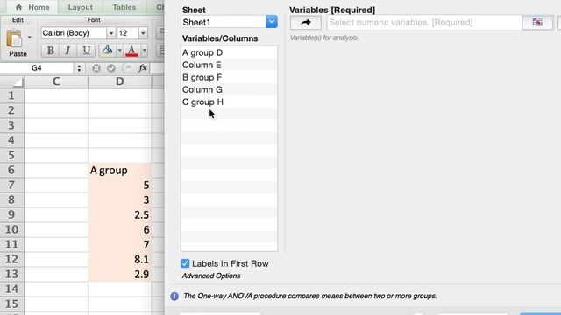The image size is (561, 315).
Task: Open the fx insert function button
Action: click(x=143, y=68)
